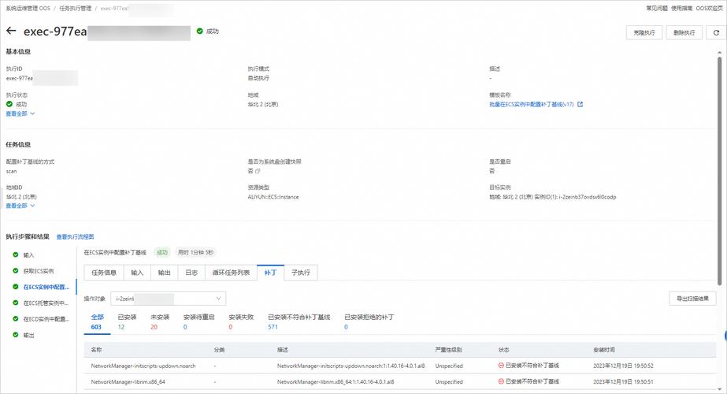Select the 输入 step in execution steps
The height and width of the screenshot is (394, 727).
(x=28, y=255)
